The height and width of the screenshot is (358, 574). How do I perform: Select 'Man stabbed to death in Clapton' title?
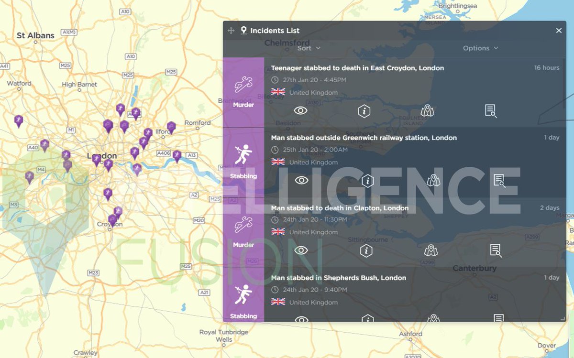pos(340,208)
